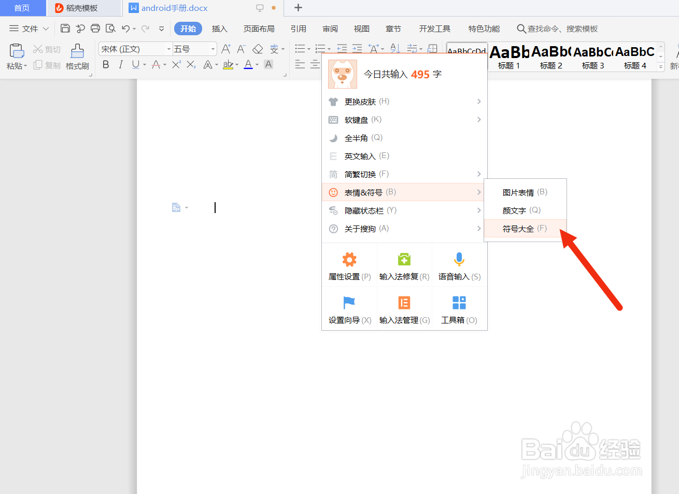Increase font size with A+ icon
The width and height of the screenshot is (679, 494).
[x=226, y=49]
